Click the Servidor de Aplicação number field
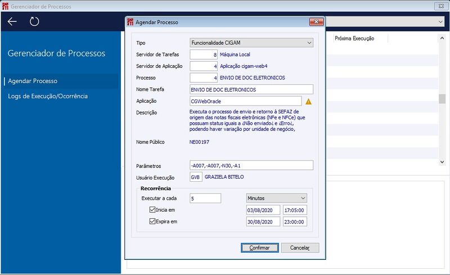Screen dimensions: 450x275 pyautogui.click(x=204, y=66)
